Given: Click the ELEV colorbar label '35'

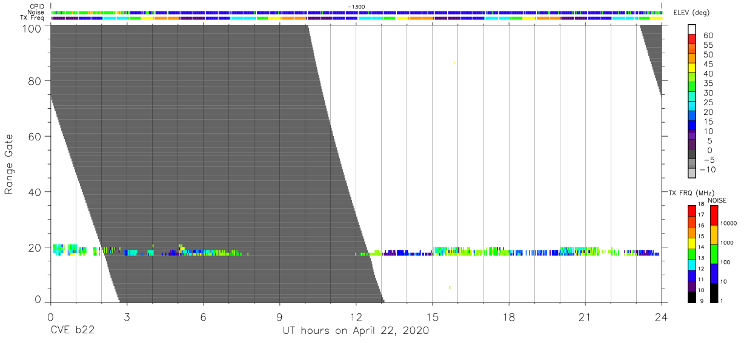Looking at the screenshot, I should [708, 83].
